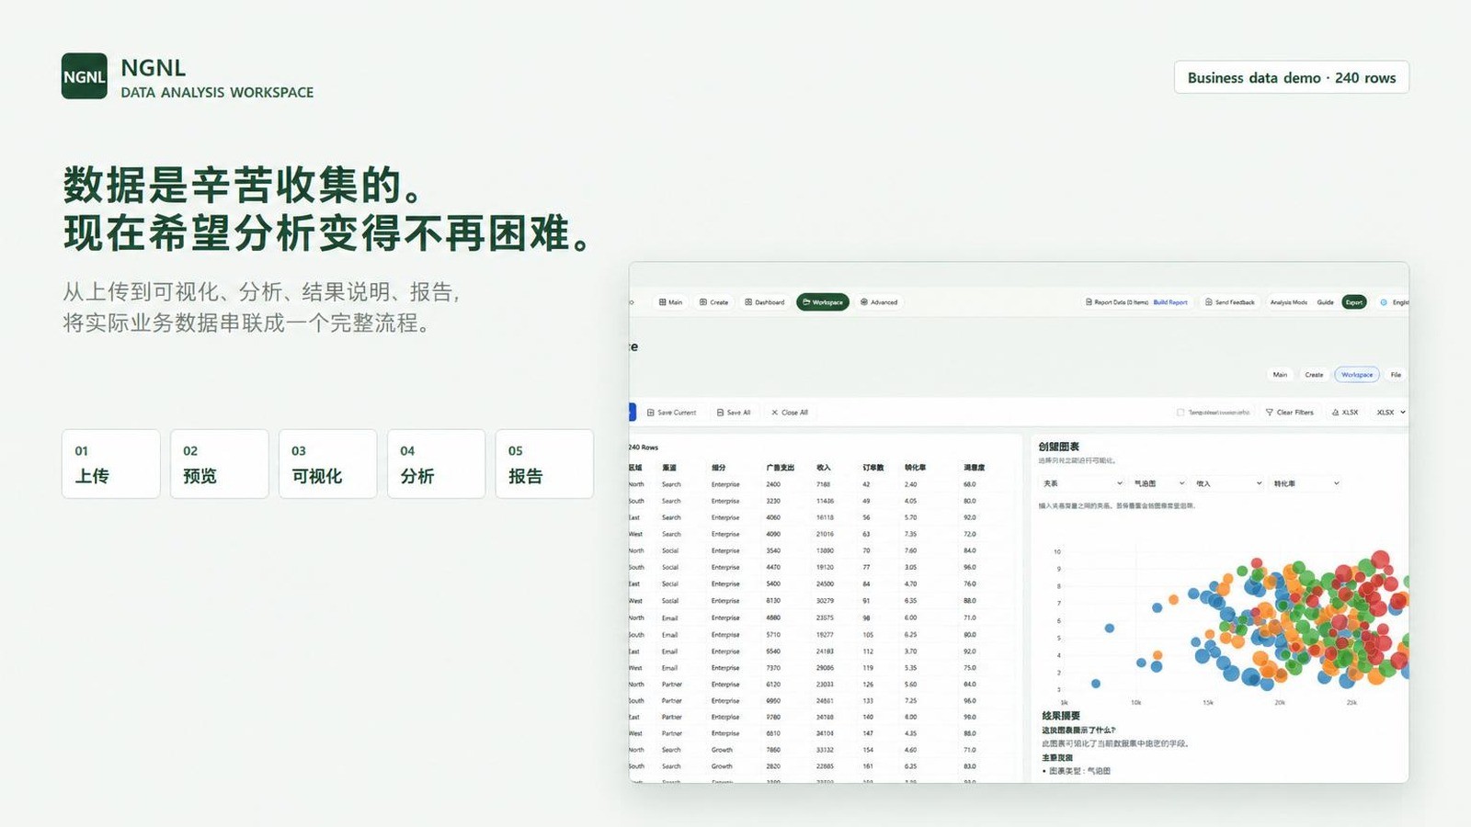Screen dimensions: 1471x827
Task: Click the globe language icon
Action: point(1384,302)
